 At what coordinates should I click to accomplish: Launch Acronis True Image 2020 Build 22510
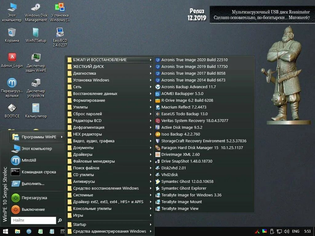204,60
